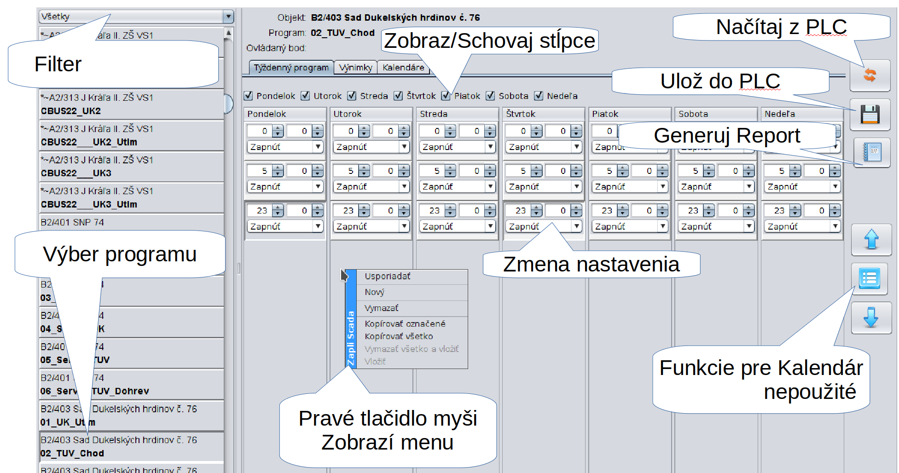Click the blue list icon button
This screenshot has width=899, height=473.
click(869, 278)
